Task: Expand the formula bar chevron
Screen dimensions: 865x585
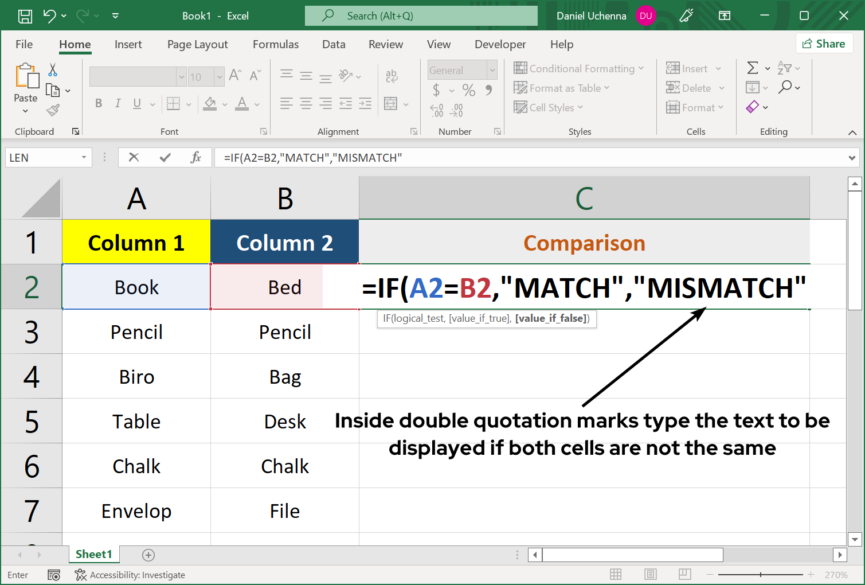Action: [852, 158]
